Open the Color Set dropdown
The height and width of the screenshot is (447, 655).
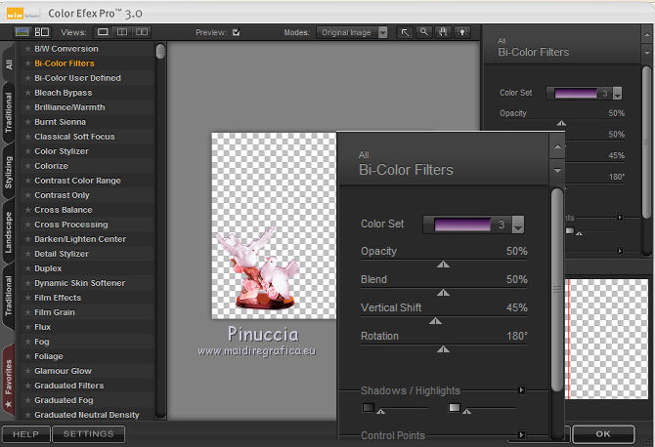click(x=518, y=225)
